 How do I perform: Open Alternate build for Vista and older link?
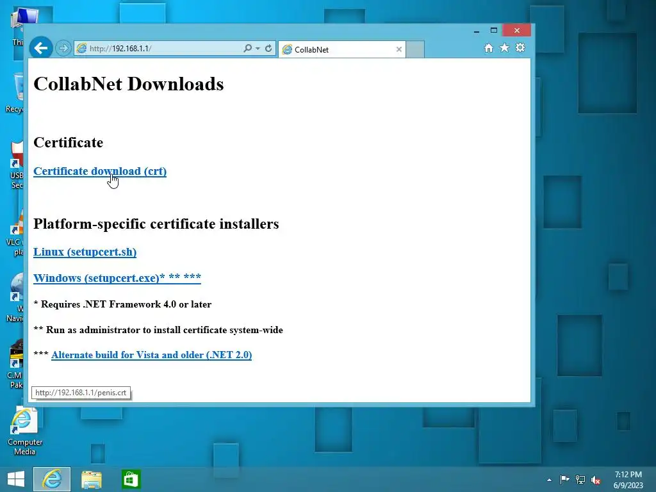(151, 355)
